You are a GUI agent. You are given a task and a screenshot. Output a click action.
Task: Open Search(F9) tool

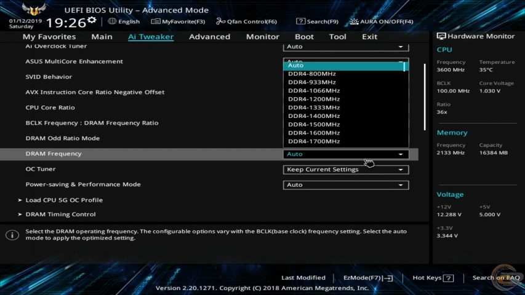point(317,22)
